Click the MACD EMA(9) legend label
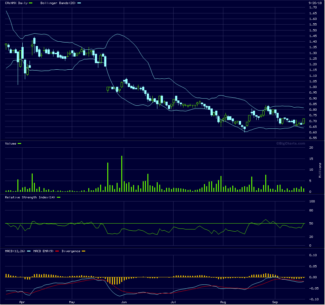Screen dimensions: 325x305 coord(43,251)
